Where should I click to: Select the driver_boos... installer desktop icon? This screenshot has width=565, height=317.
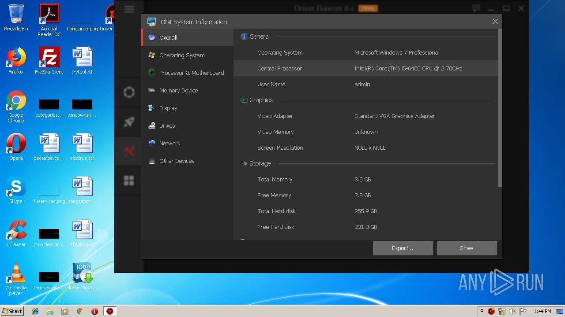click(82, 276)
